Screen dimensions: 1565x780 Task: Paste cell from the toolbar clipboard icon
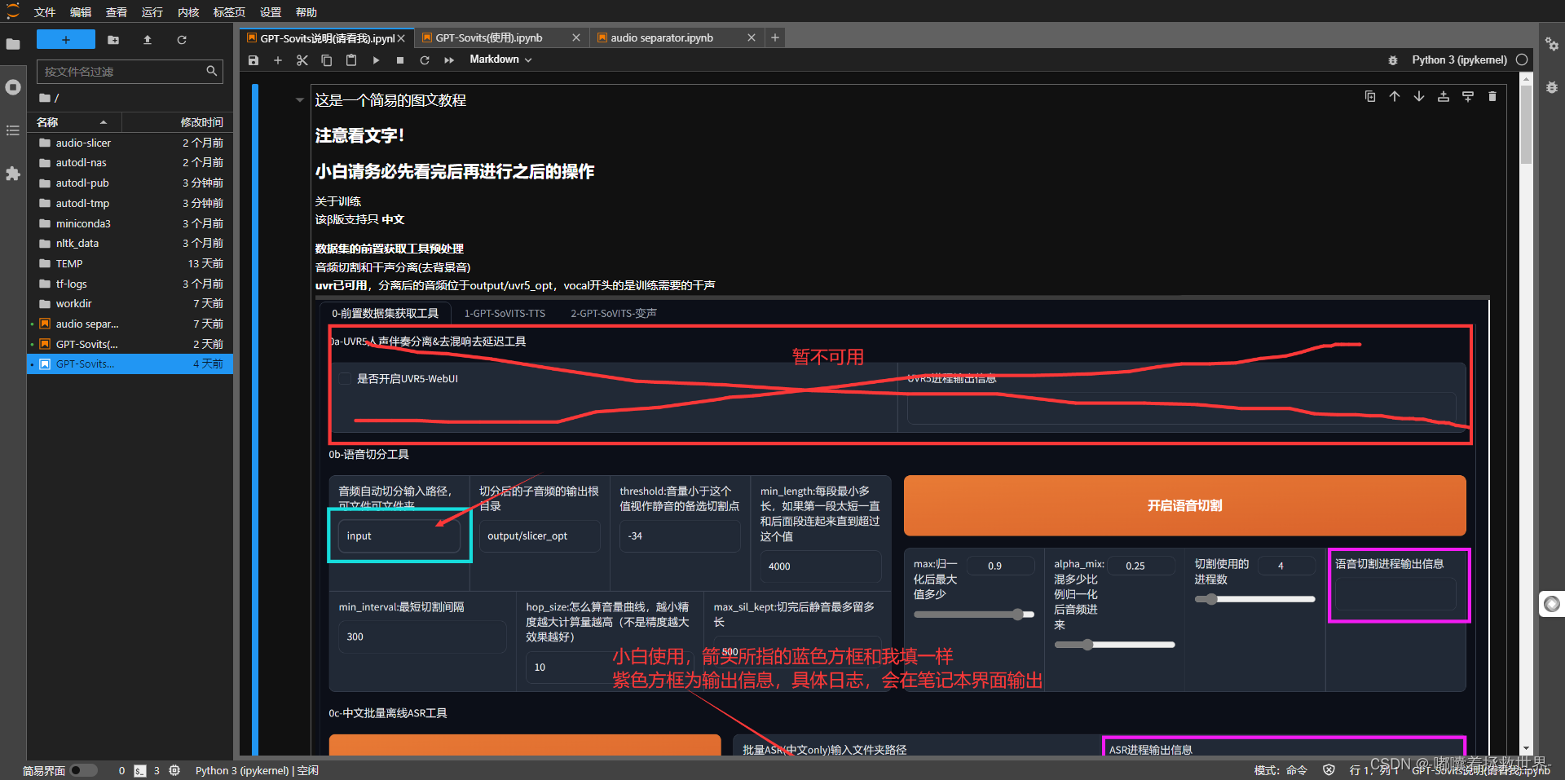click(351, 60)
